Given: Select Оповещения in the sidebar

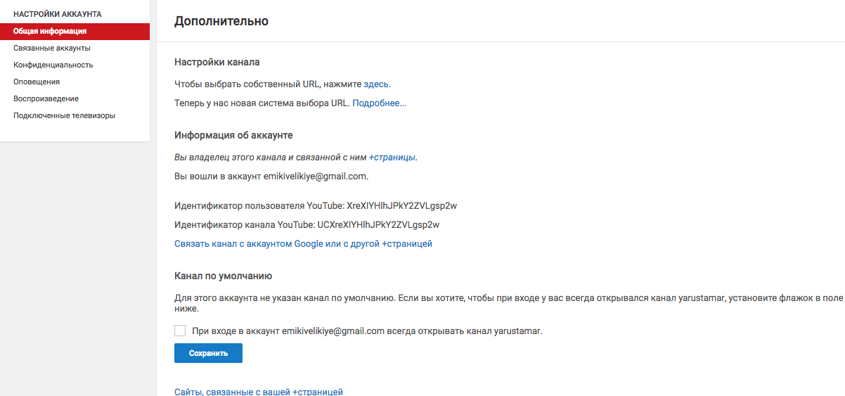Looking at the screenshot, I should point(37,82).
